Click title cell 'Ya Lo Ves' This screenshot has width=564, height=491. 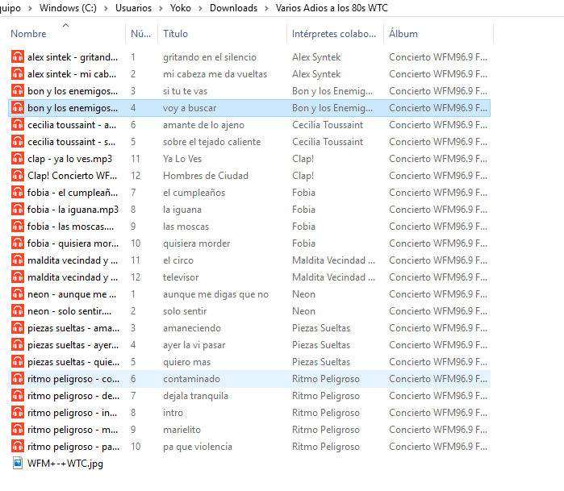click(x=182, y=159)
